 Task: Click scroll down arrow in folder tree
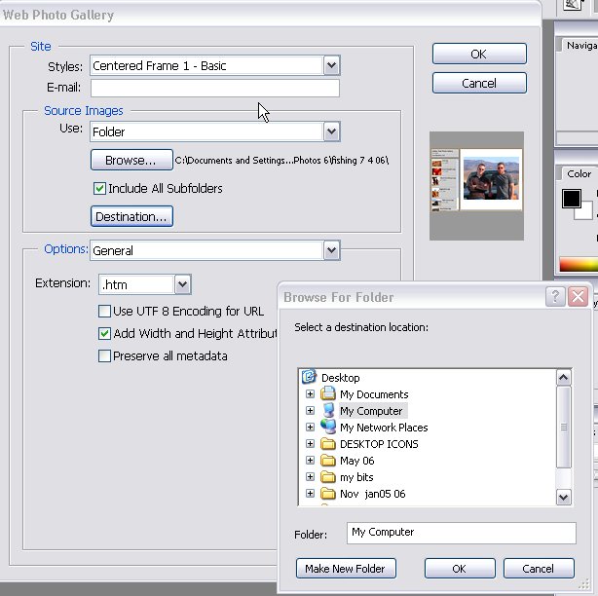click(x=563, y=497)
